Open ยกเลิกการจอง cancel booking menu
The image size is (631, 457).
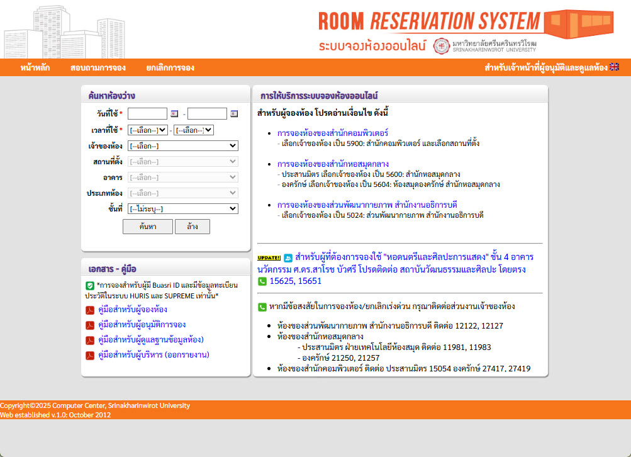(170, 67)
